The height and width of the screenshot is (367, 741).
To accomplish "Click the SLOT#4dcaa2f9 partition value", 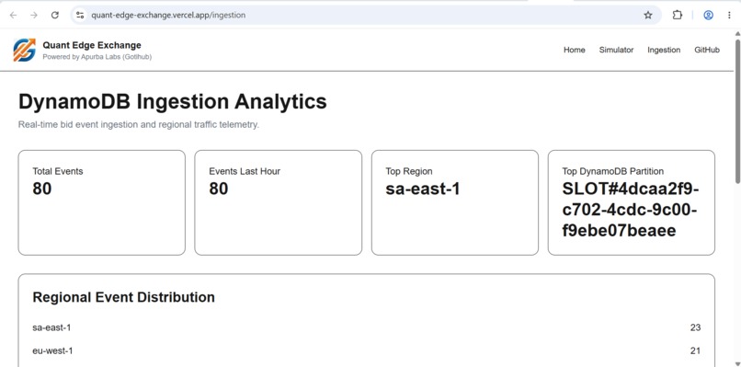I will click(x=631, y=210).
